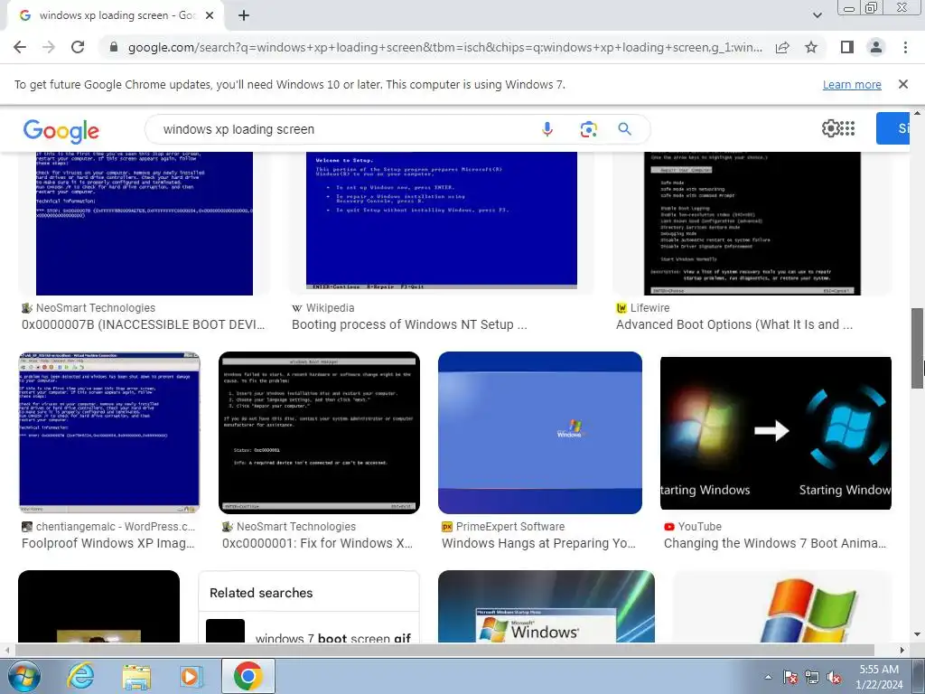The height and width of the screenshot is (694, 925).
Task: Click Booting process of Windows NT Setup title
Action: pos(409,324)
